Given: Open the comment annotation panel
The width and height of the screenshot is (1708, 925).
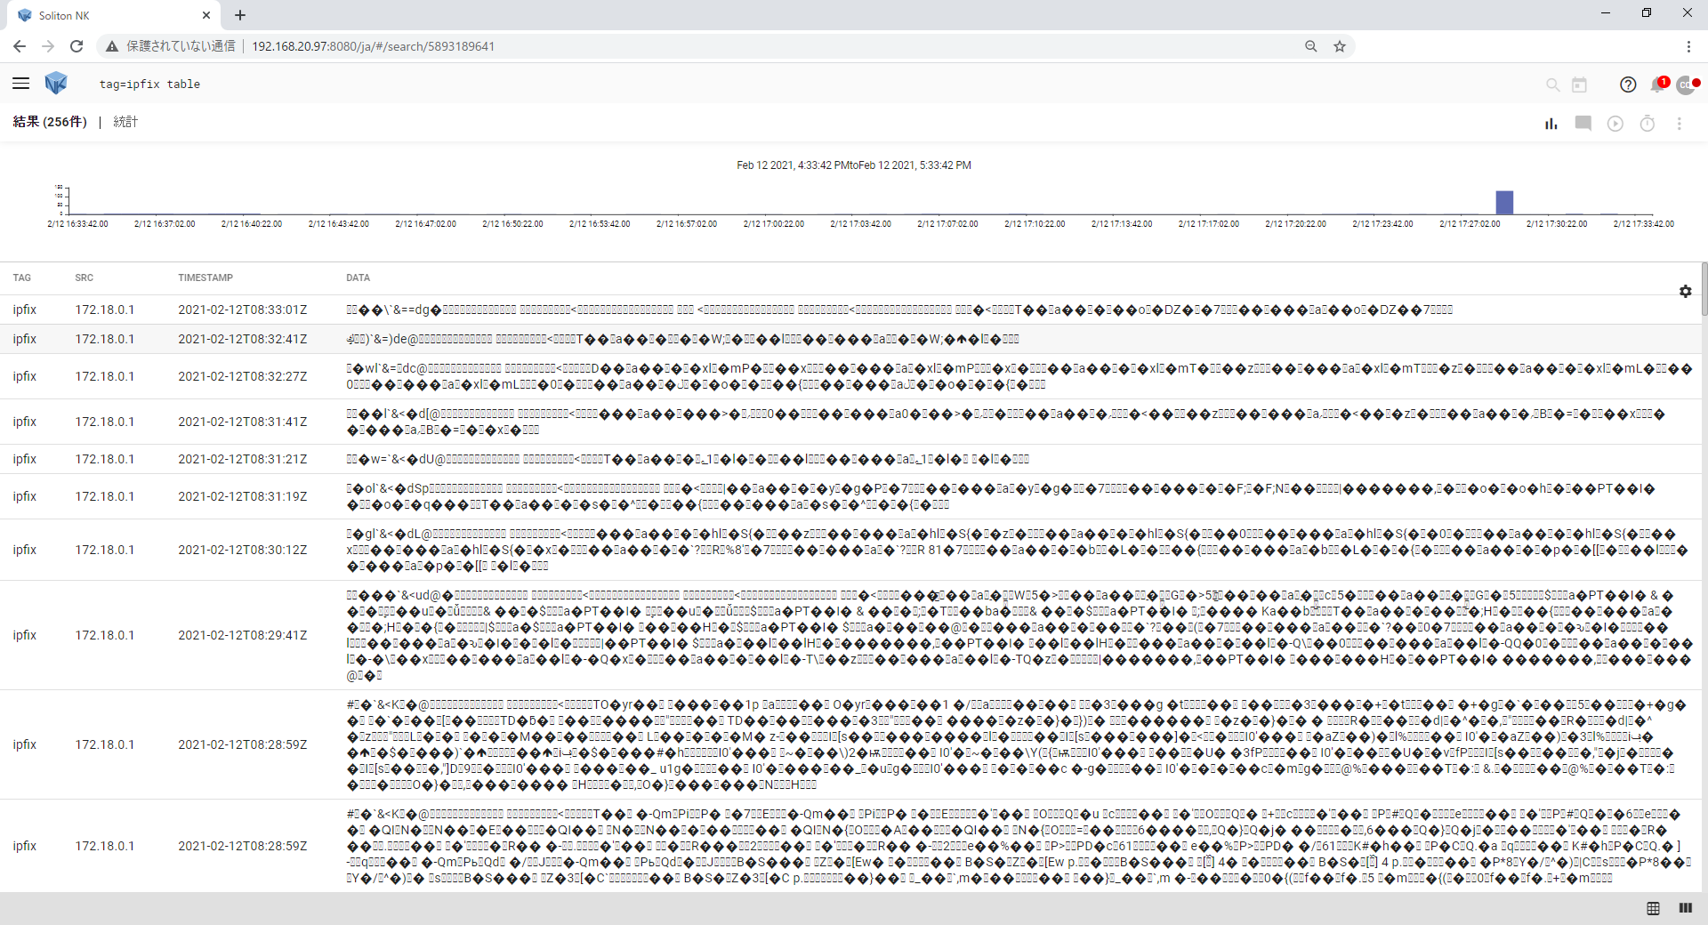Looking at the screenshot, I should [1583, 123].
